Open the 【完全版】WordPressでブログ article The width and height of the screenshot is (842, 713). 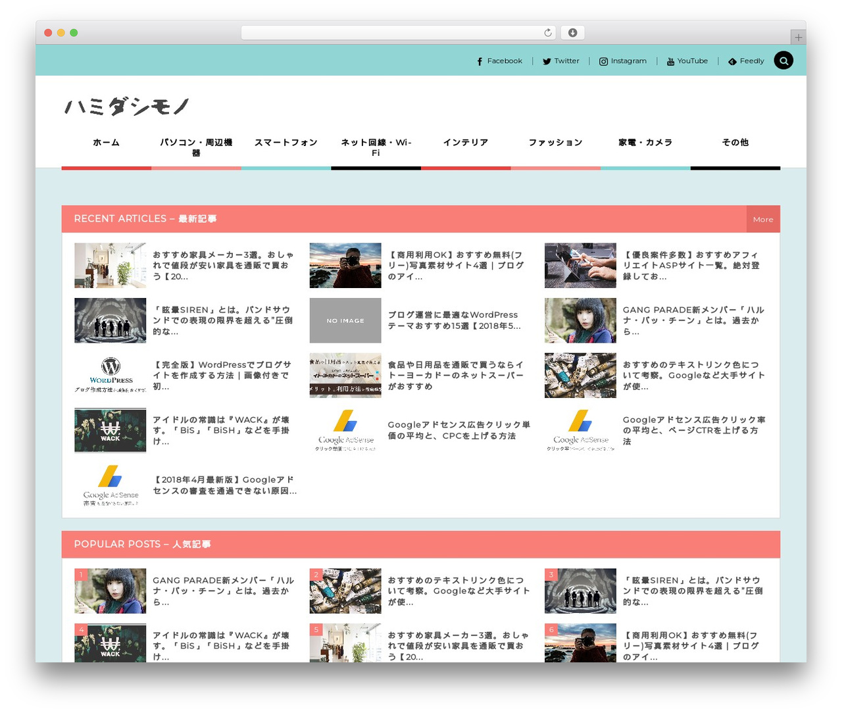(222, 376)
